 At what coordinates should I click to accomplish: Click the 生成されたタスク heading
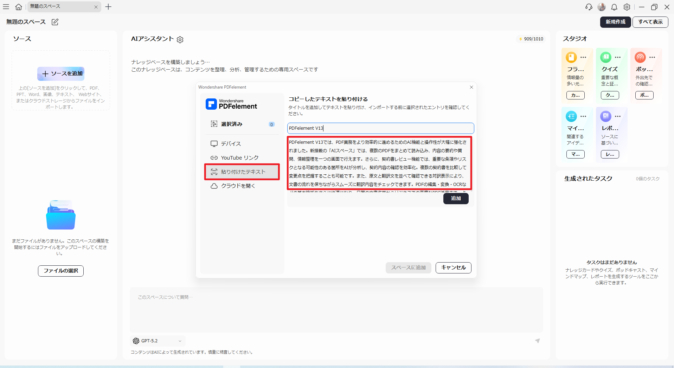[588, 179]
